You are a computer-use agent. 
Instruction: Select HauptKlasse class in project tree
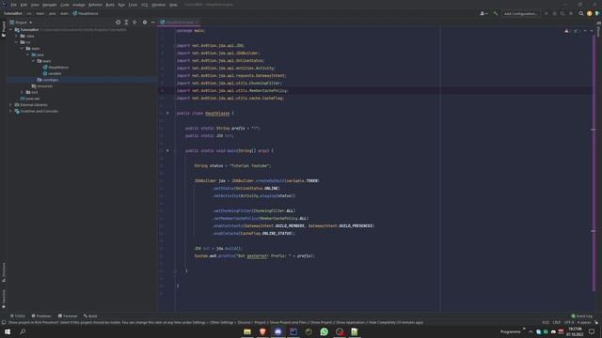coord(55,68)
